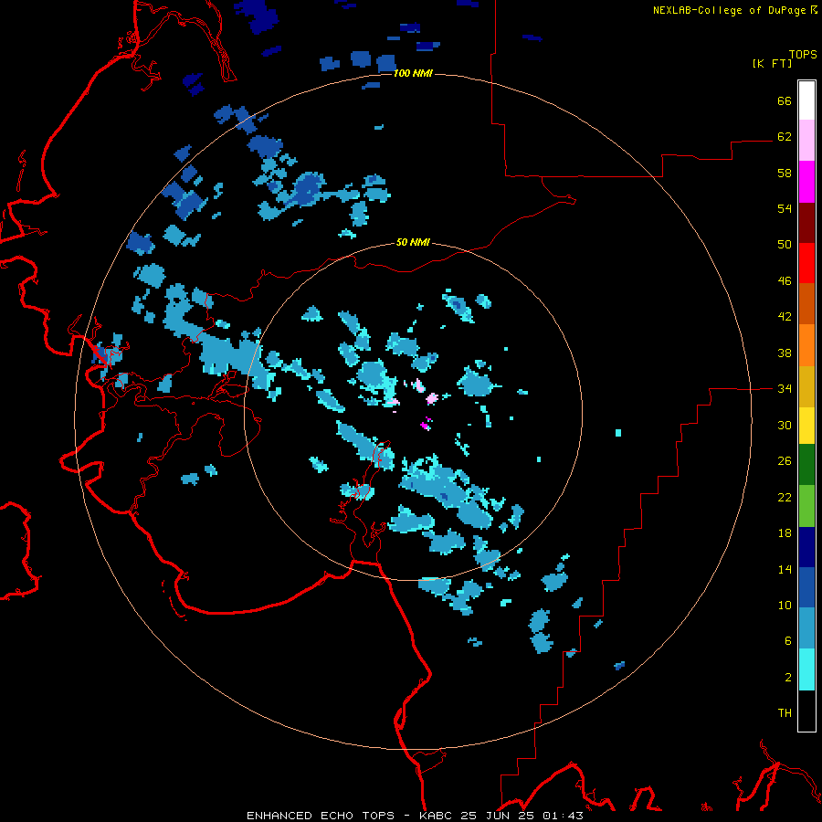Click the 50 legend value
Image resolution: width=822 pixels, height=822 pixels.
tap(785, 244)
